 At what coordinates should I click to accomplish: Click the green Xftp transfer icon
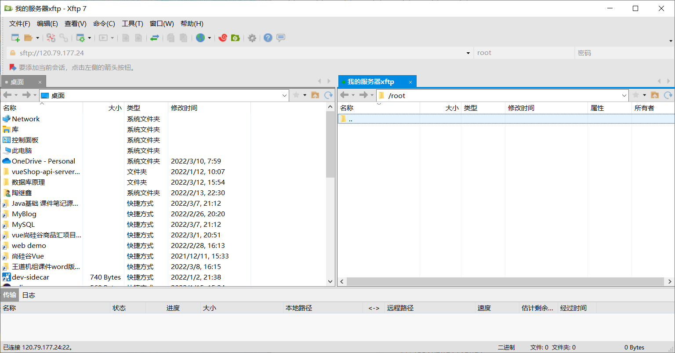click(236, 38)
